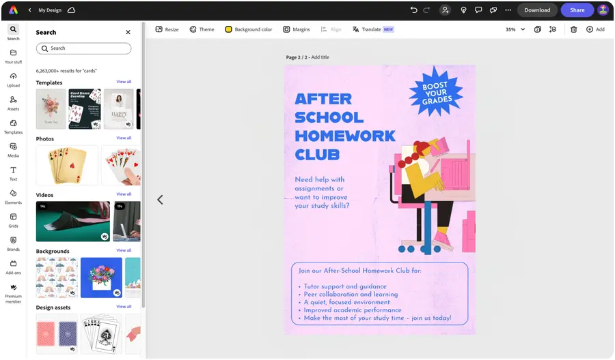The height and width of the screenshot is (360, 615).
Task: Open the Templates sidebar panel
Action: (14, 127)
